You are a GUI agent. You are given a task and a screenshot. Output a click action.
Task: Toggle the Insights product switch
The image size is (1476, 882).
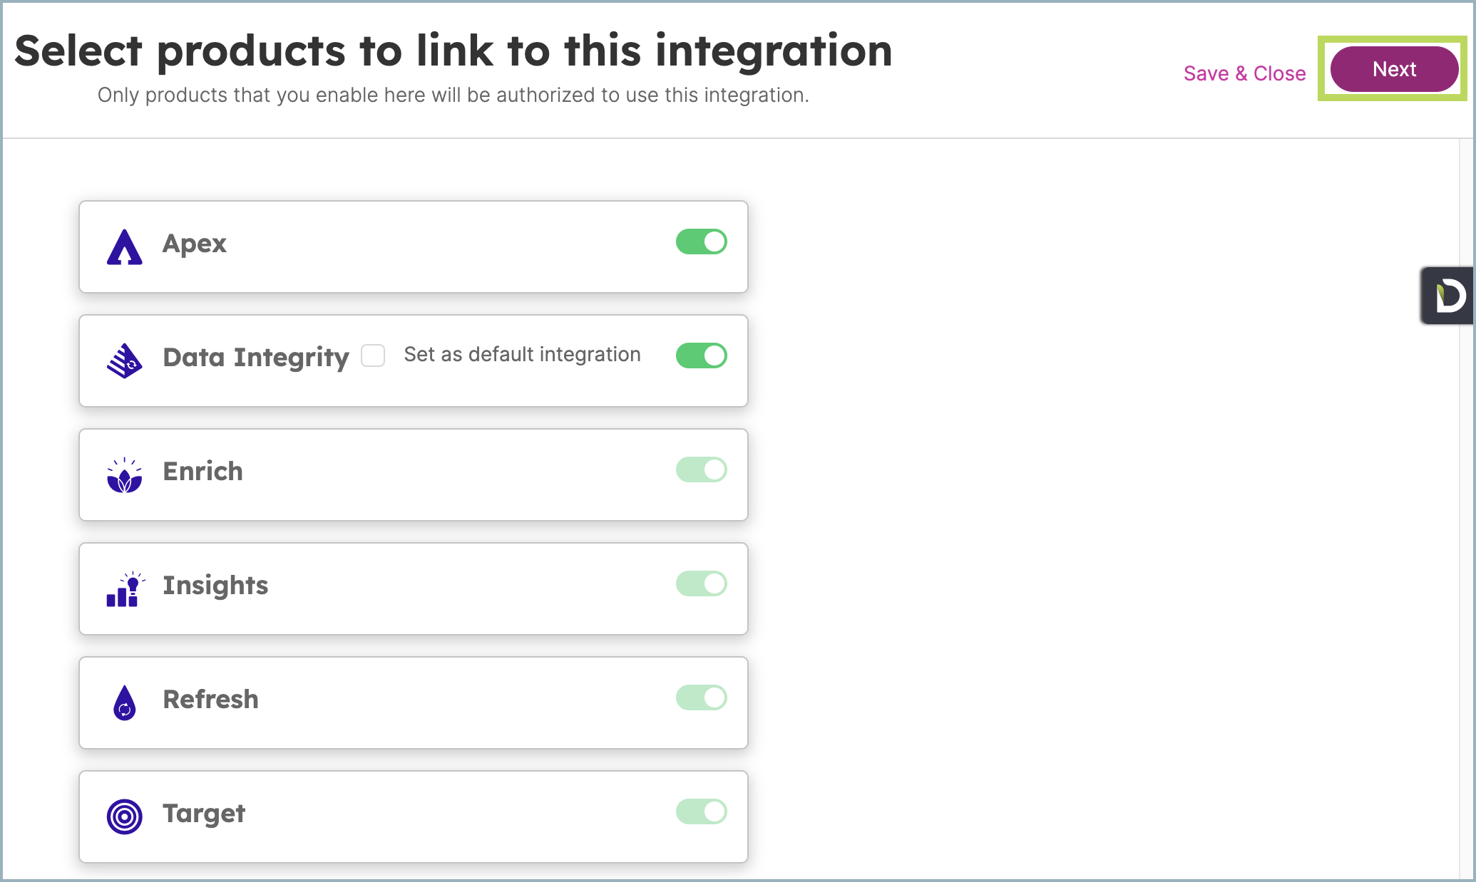coord(702,583)
